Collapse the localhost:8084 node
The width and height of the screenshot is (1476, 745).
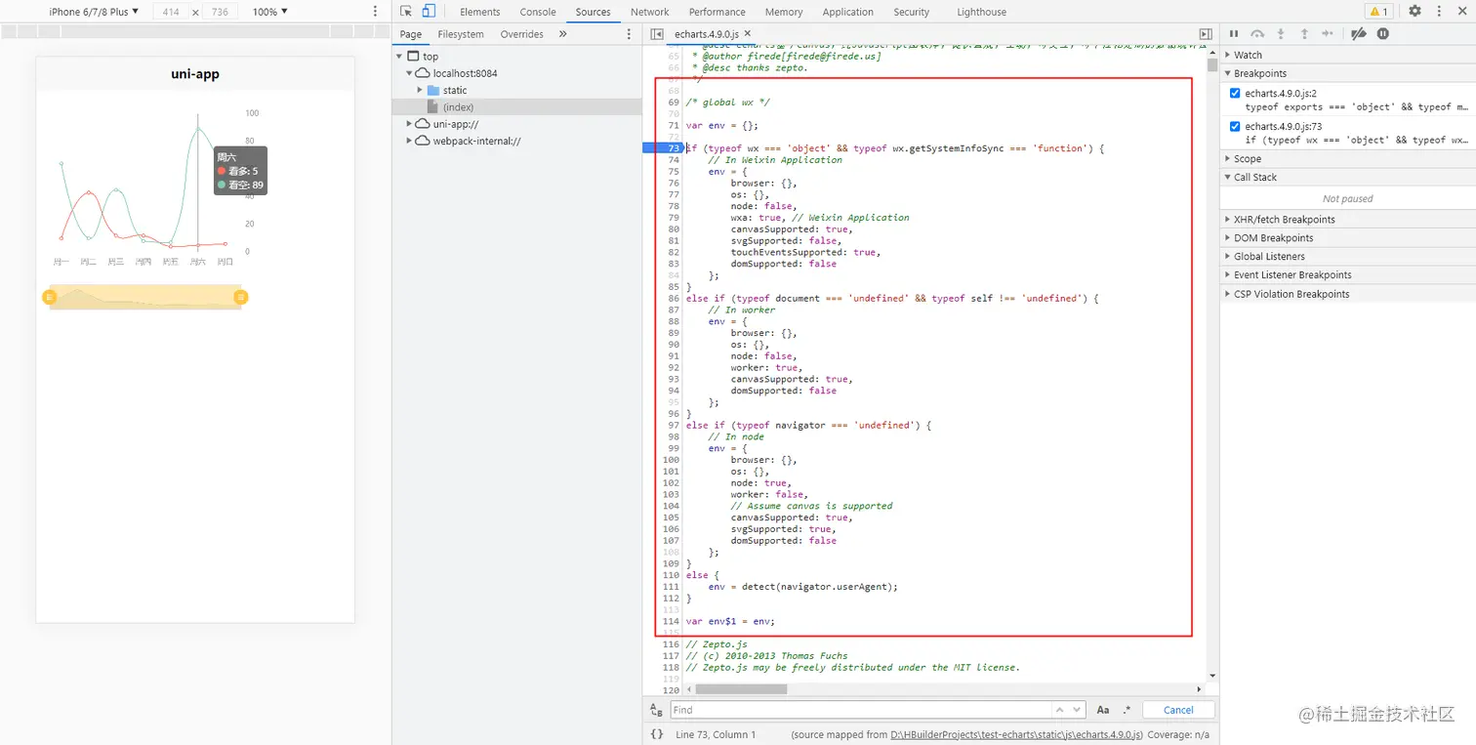[410, 73]
